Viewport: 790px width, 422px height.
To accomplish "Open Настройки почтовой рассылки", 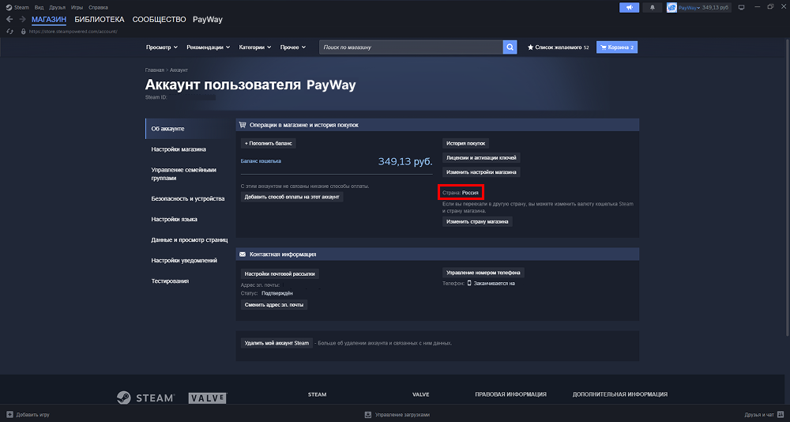I will pos(280,273).
